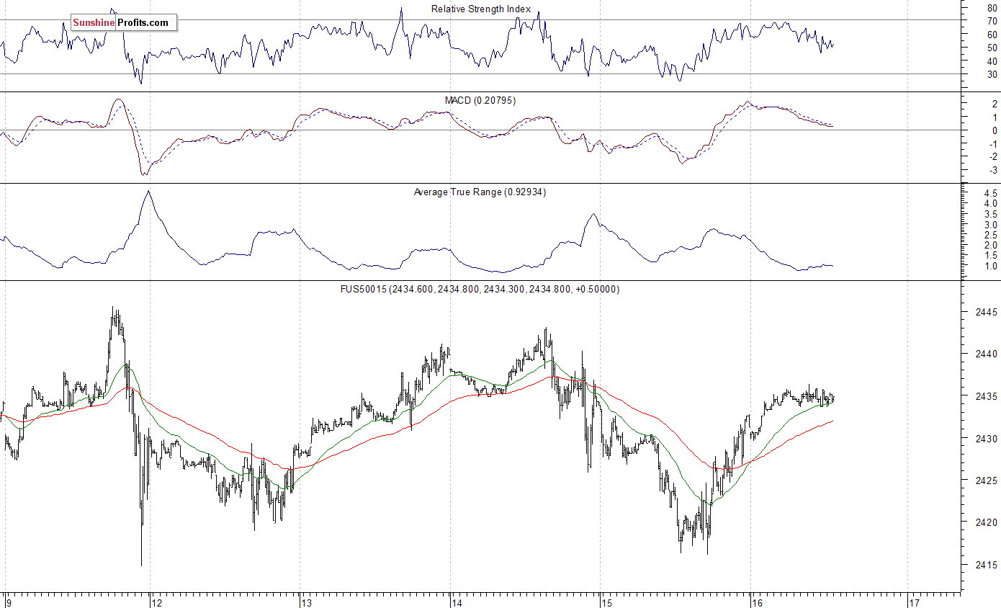Image resolution: width=1001 pixels, height=608 pixels.
Task: Click the RSI 80 axis label
Action: click(992, 8)
